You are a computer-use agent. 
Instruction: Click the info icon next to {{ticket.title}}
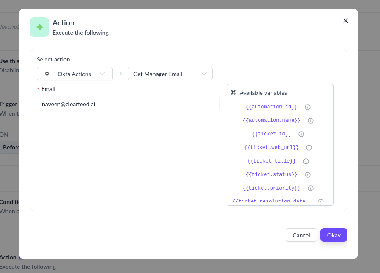point(306,161)
